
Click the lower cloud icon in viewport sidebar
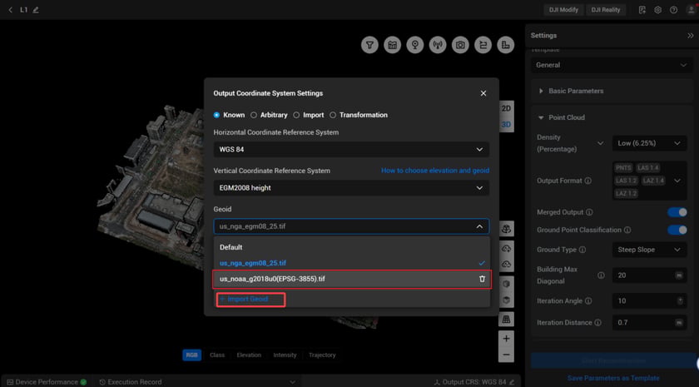pos(506,265)
